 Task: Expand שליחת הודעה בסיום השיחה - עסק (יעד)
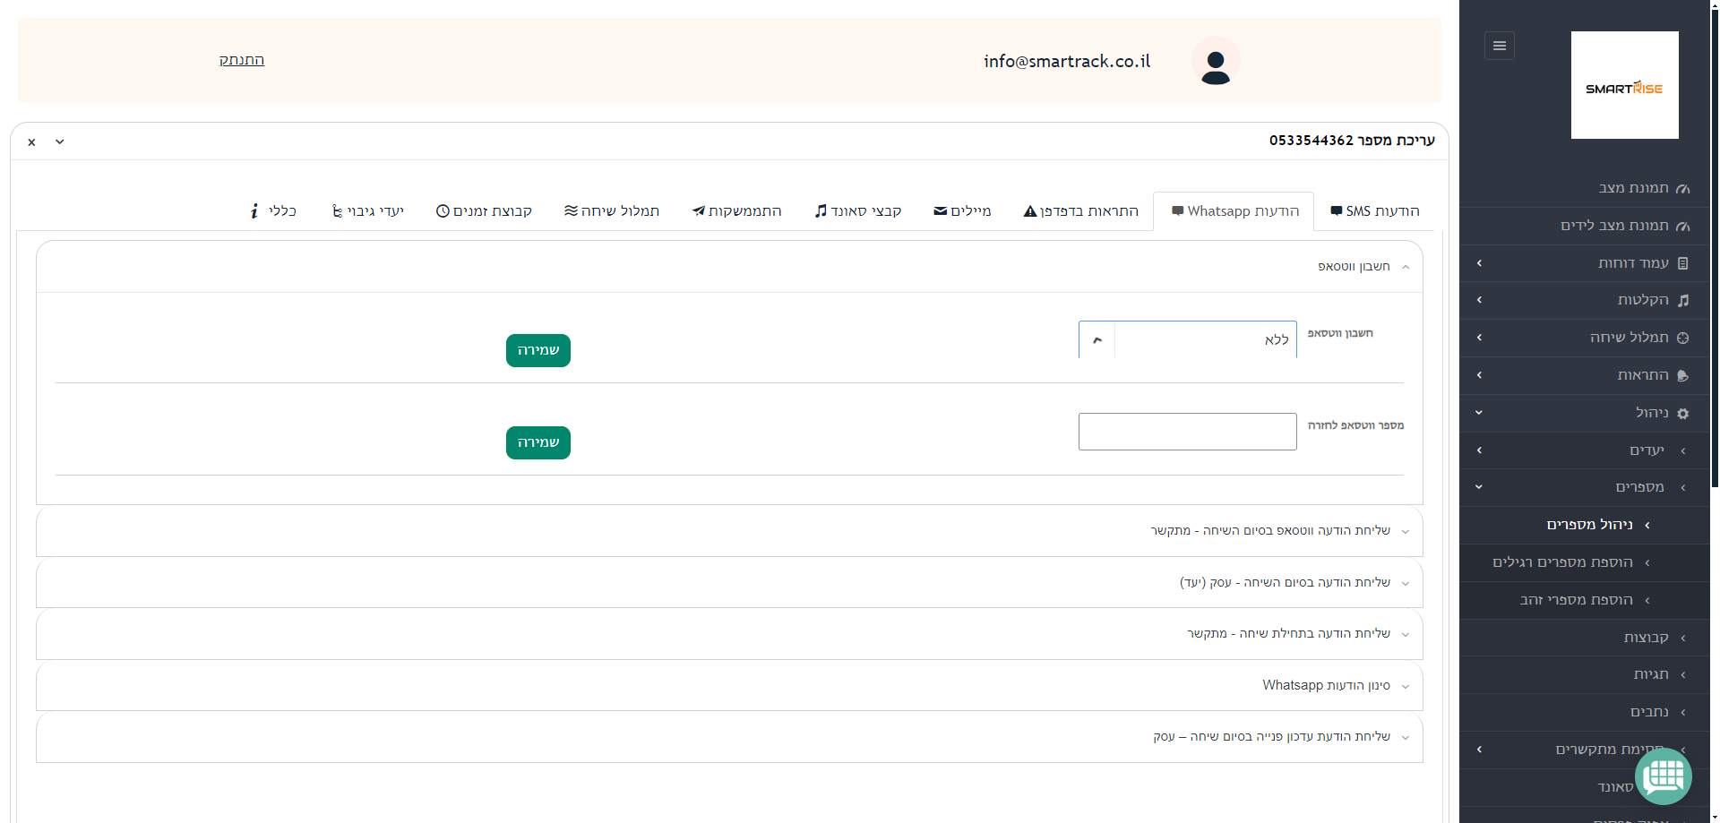[x=729, y=583]
